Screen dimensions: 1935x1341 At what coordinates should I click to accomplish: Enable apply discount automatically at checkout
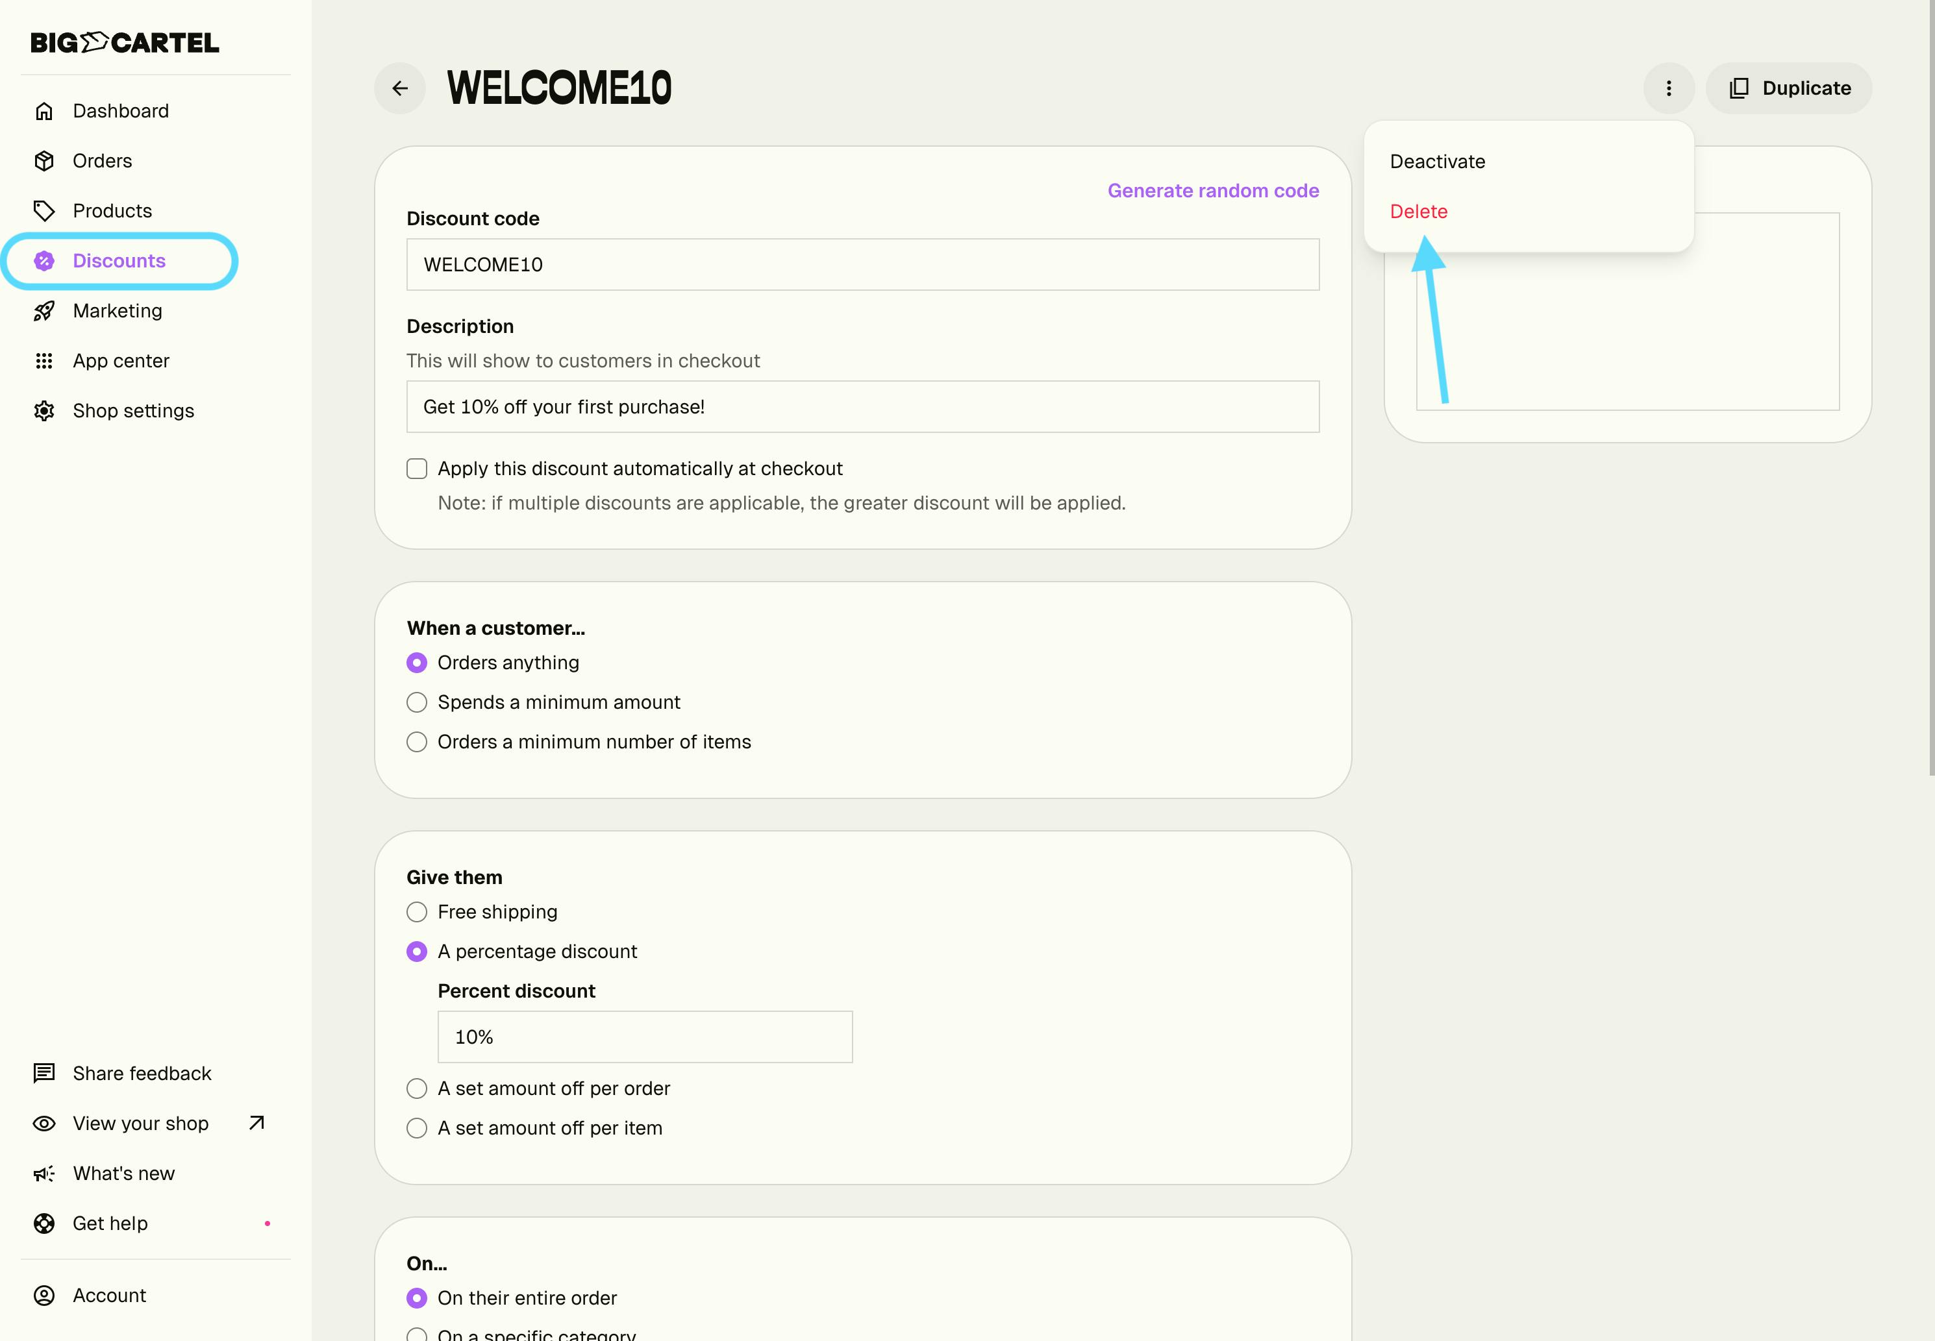[417, 469]
